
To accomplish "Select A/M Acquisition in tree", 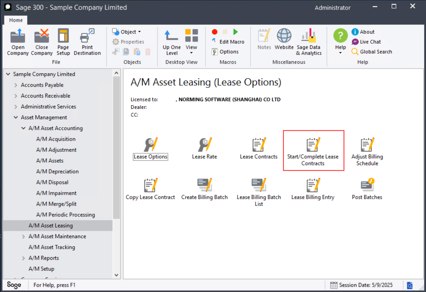I will tap(56, 139).
